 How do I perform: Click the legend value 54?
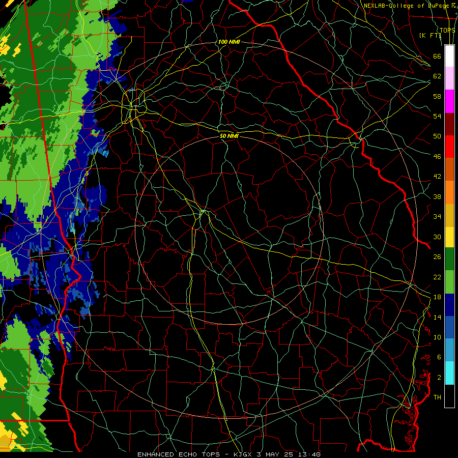tap(437, 116)
